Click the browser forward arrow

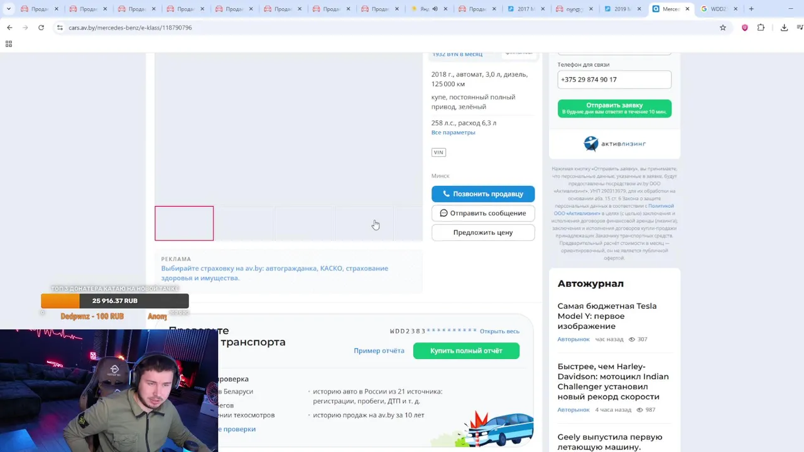pos(25,28)
